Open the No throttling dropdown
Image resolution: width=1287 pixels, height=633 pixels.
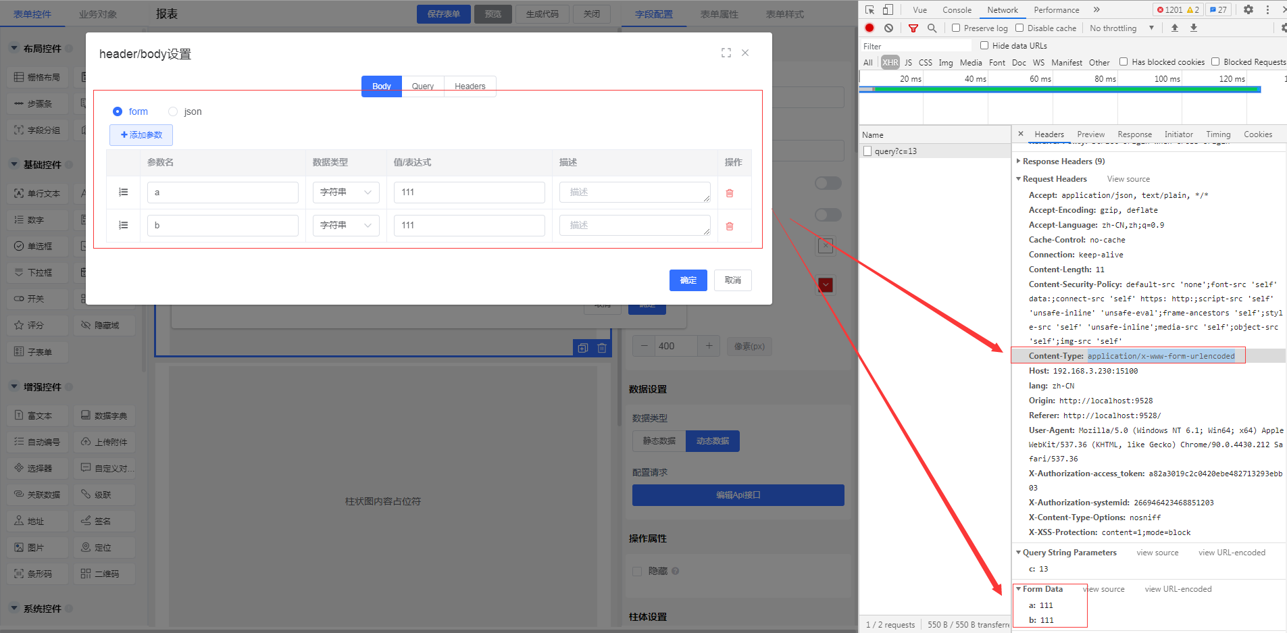click(x=1121, y=28)
